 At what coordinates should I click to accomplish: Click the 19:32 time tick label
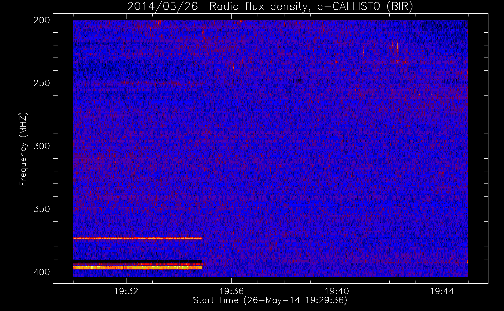point(126,291)
